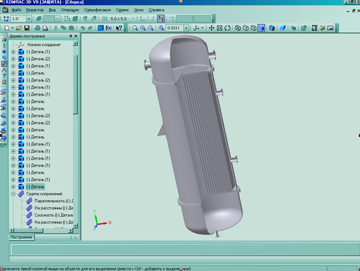Pin the Дерево построения panel

70,36
